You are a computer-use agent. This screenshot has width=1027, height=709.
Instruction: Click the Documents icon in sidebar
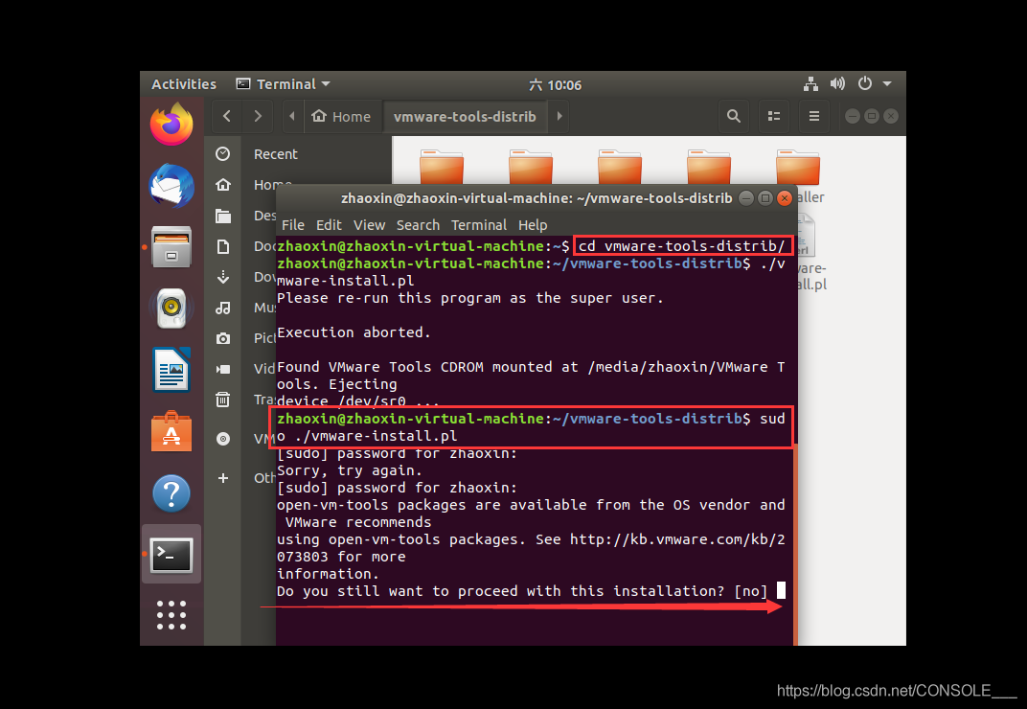click(x=222, y=246)
